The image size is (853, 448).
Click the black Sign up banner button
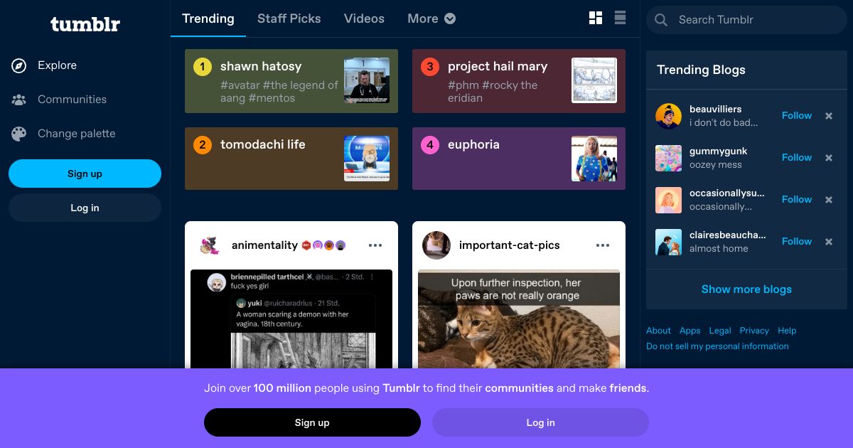(312, 422)
